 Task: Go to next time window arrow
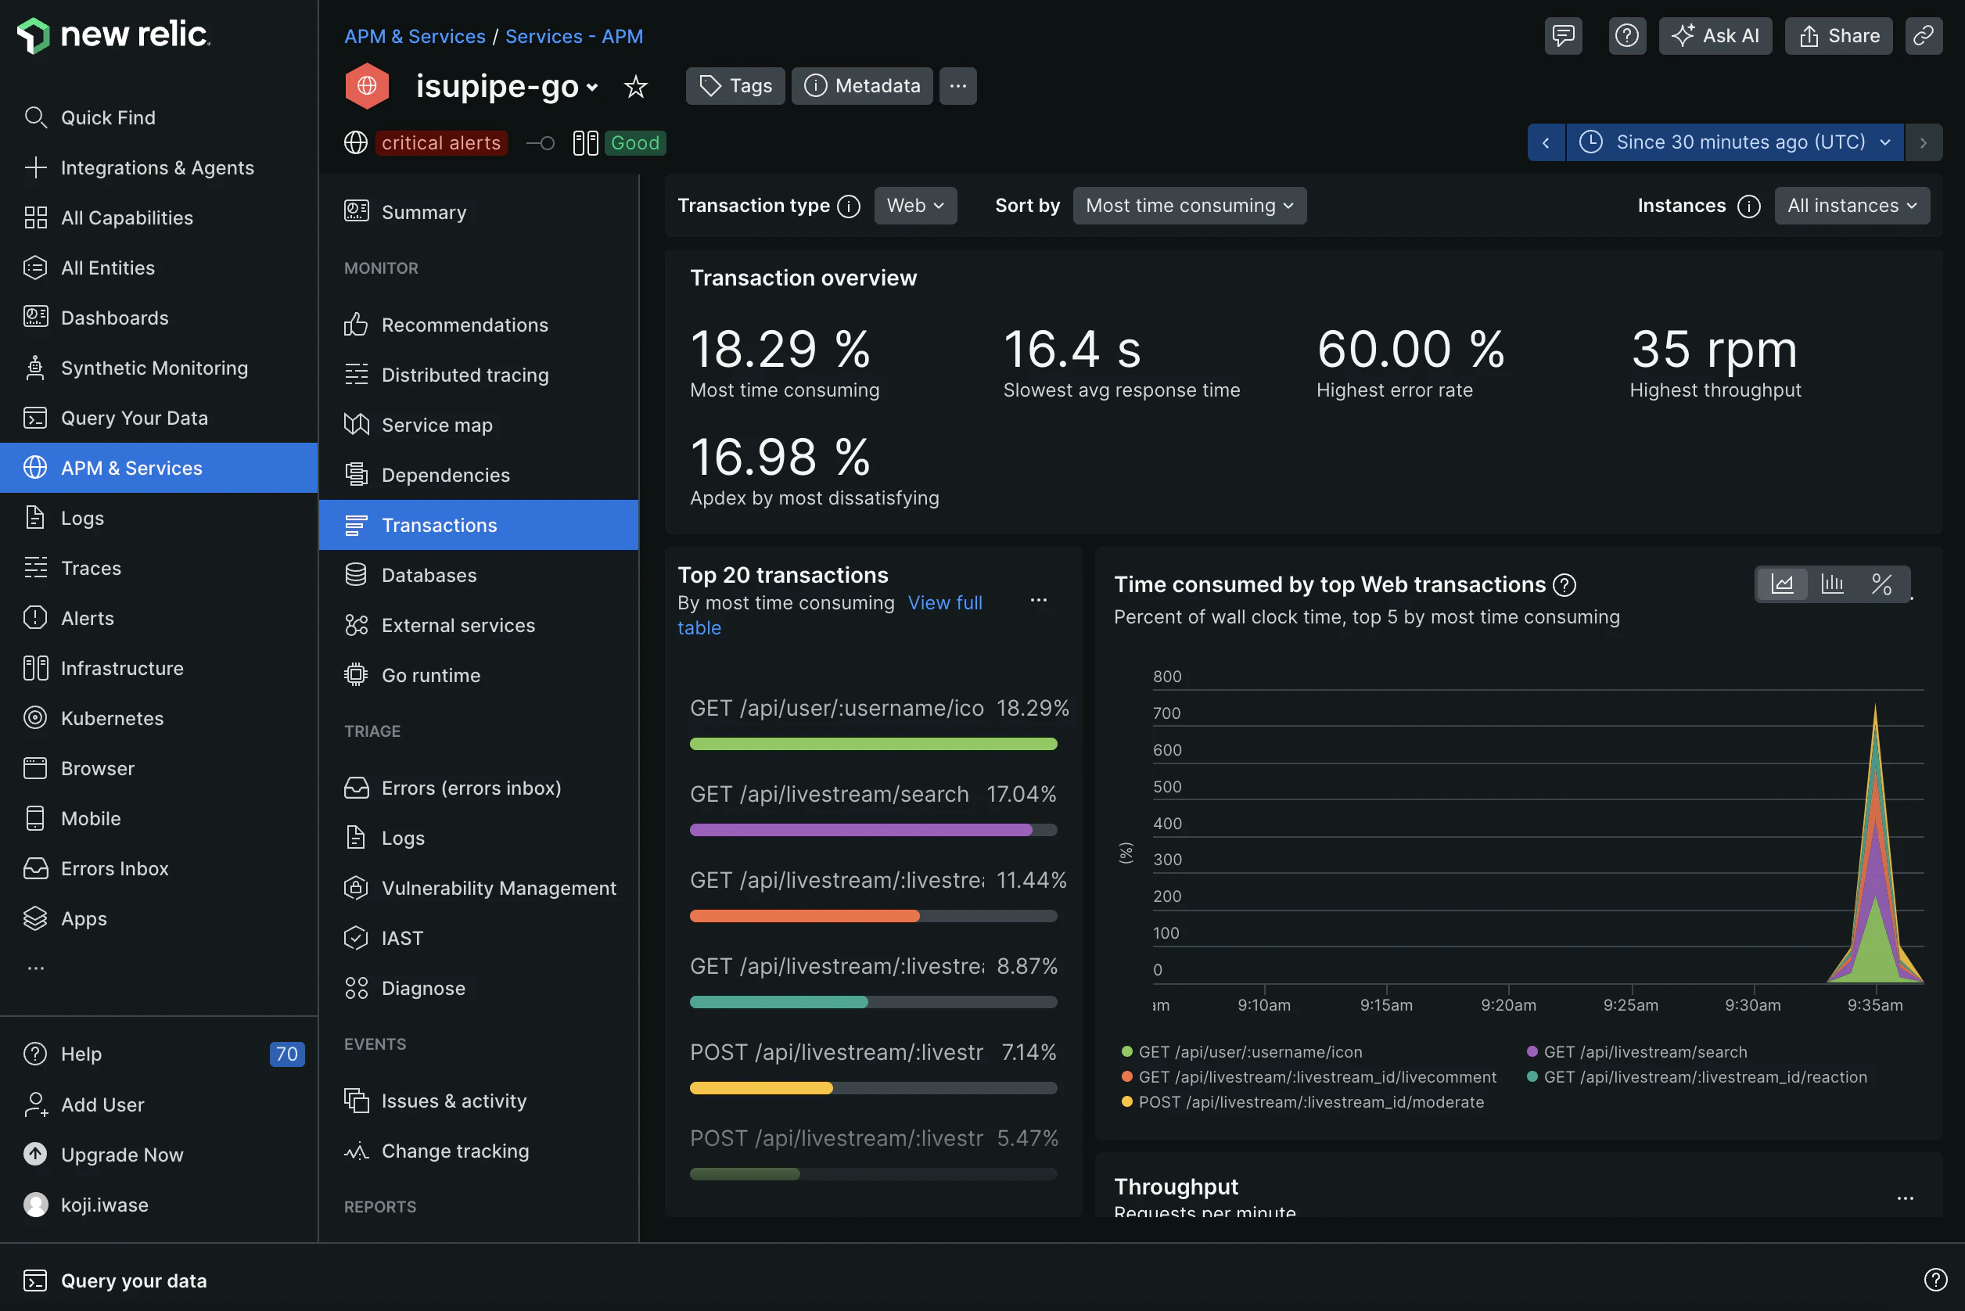(x=1924, y=142)
